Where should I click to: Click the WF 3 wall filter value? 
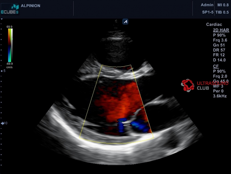[218, 86]
